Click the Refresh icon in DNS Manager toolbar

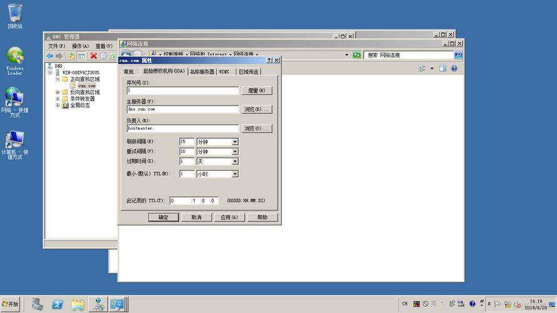[x=113, y=56]
